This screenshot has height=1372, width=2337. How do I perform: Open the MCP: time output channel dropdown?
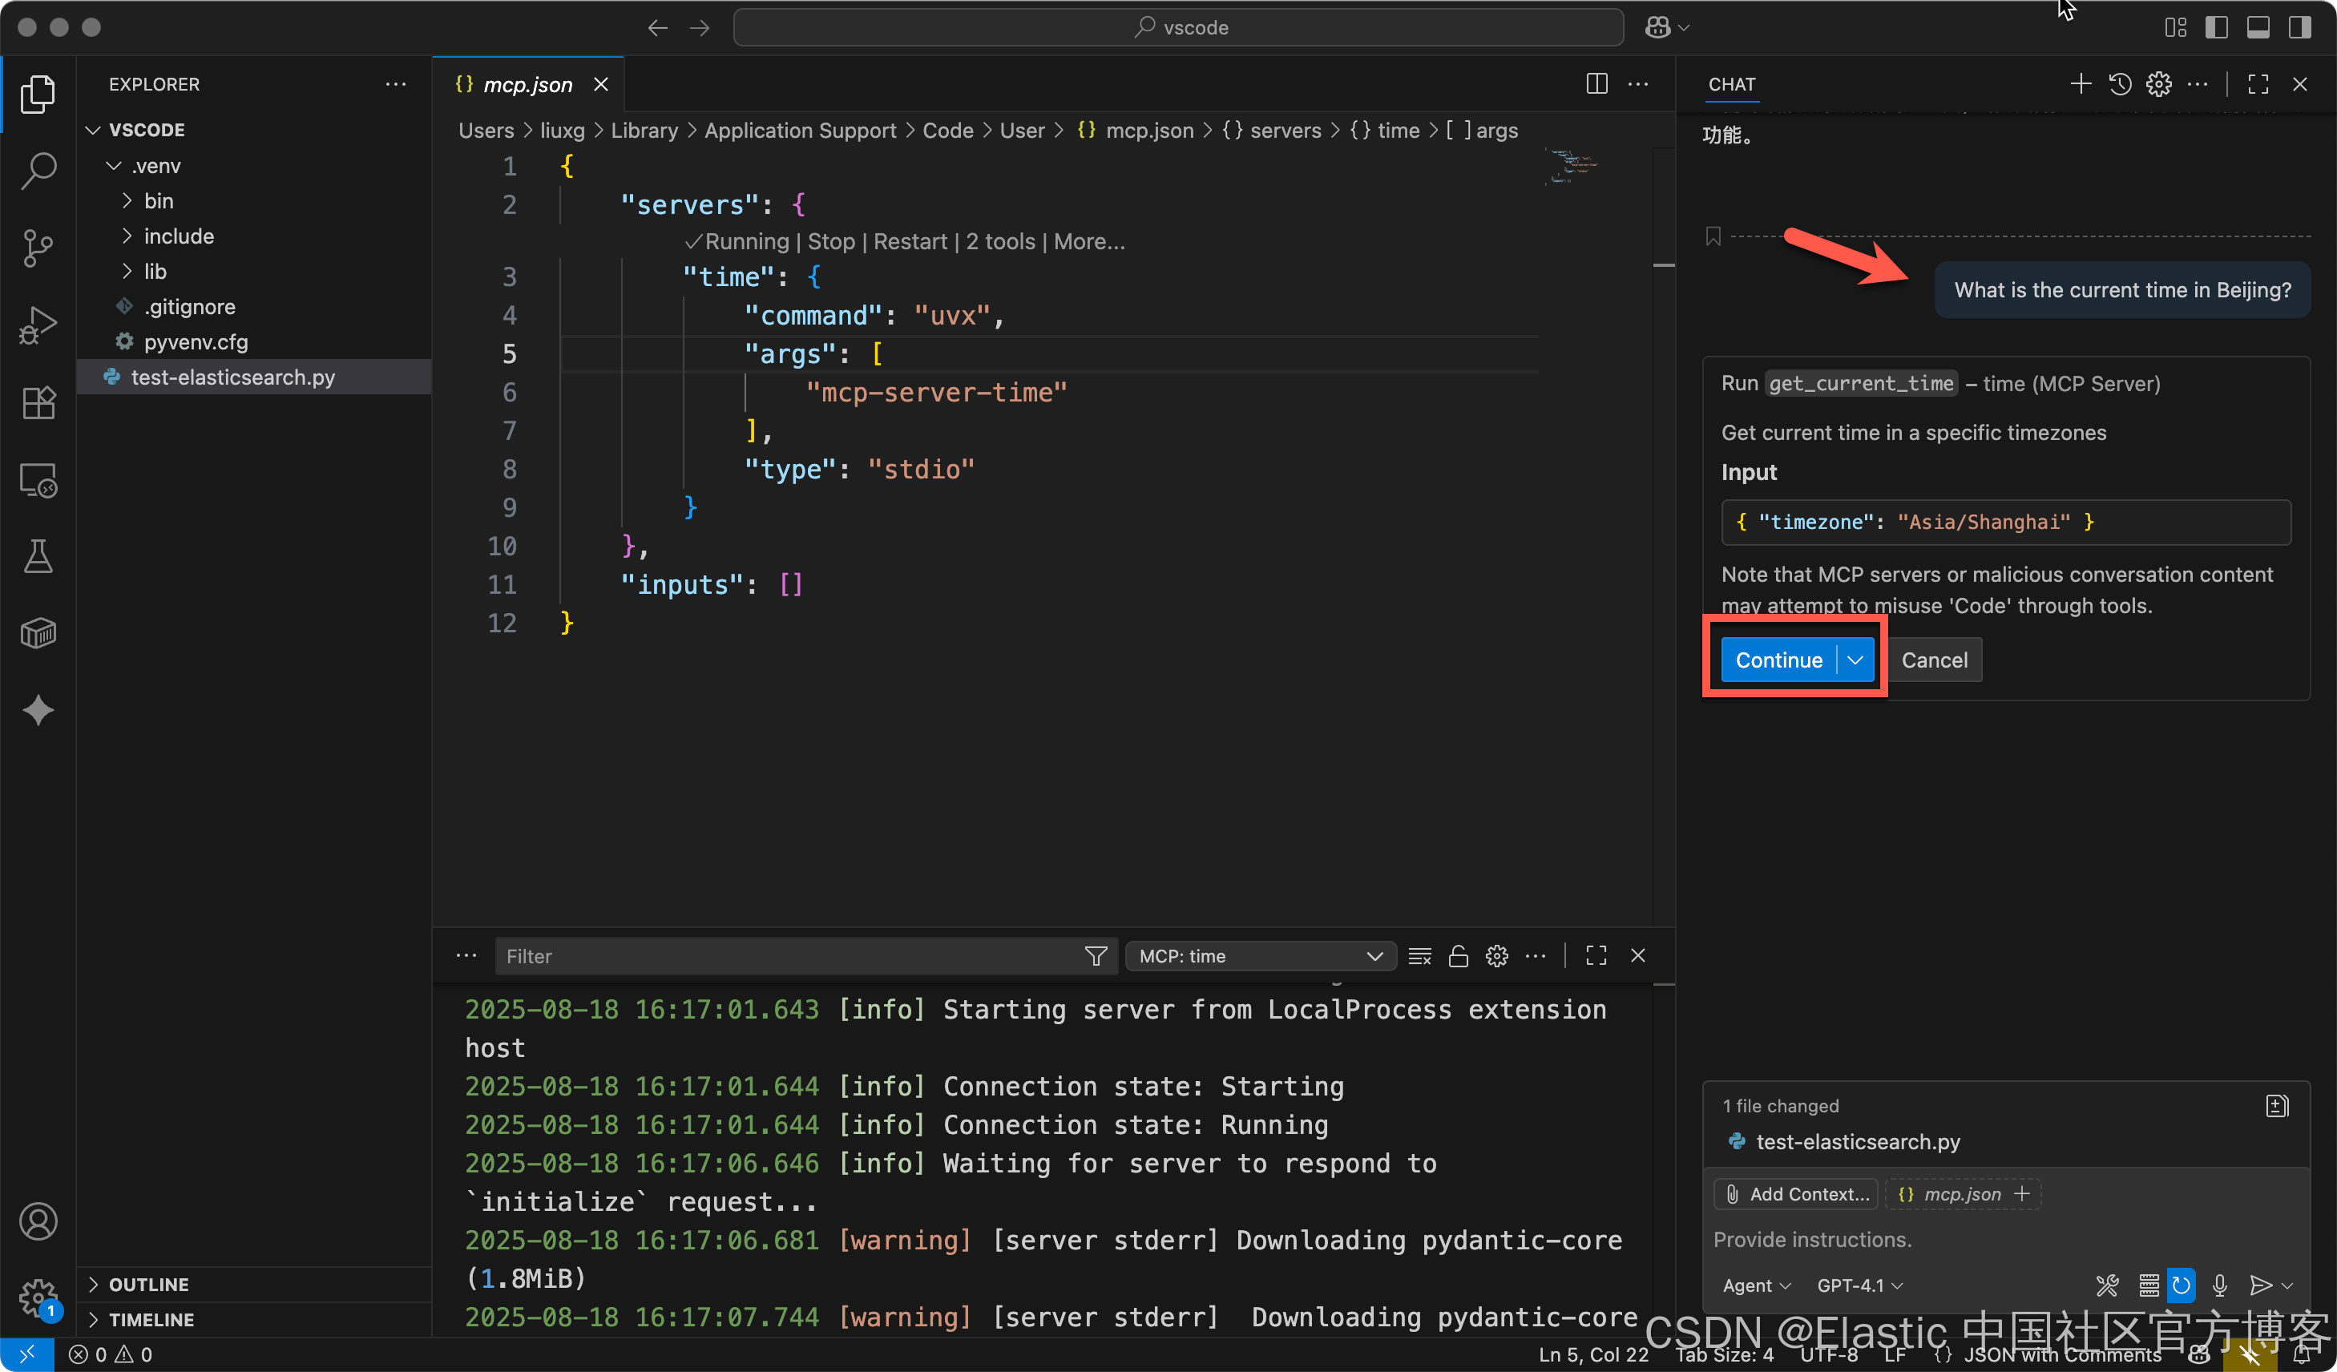pos(1261,956)
